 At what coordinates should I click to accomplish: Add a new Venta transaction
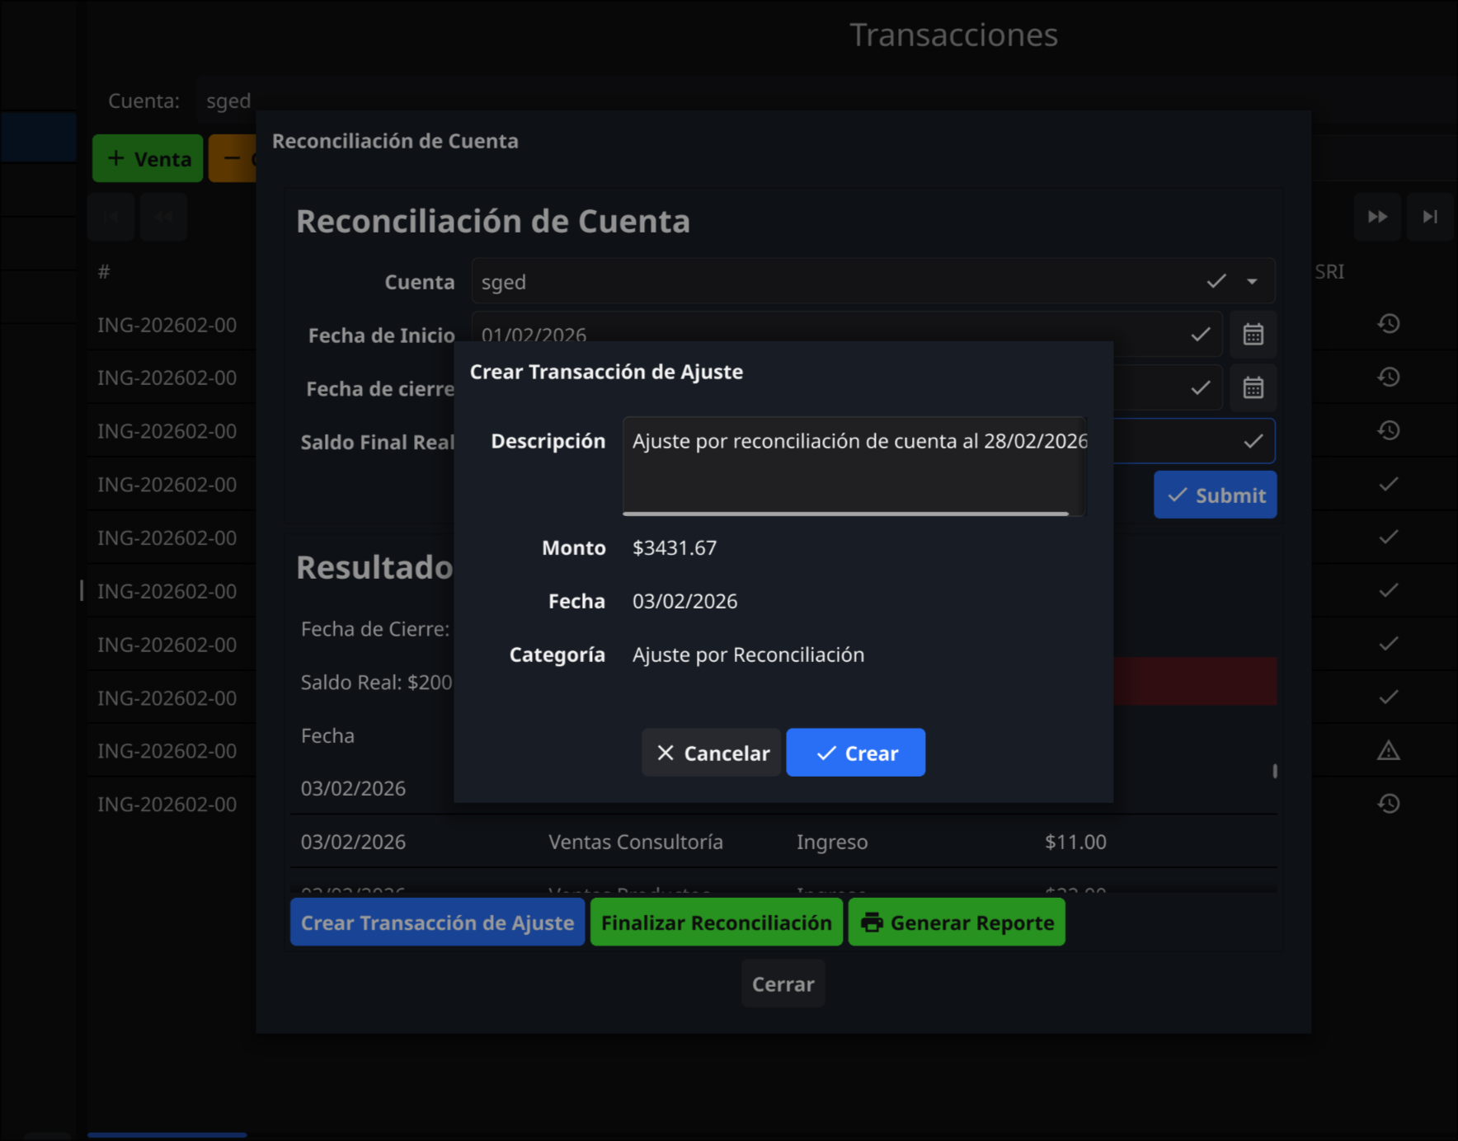[148, 158]
